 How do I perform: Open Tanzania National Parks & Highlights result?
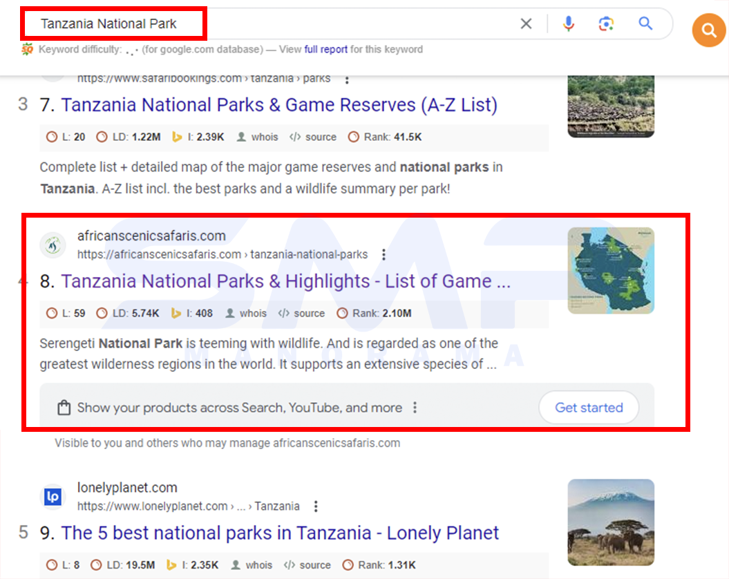click(x=285, y=281)
